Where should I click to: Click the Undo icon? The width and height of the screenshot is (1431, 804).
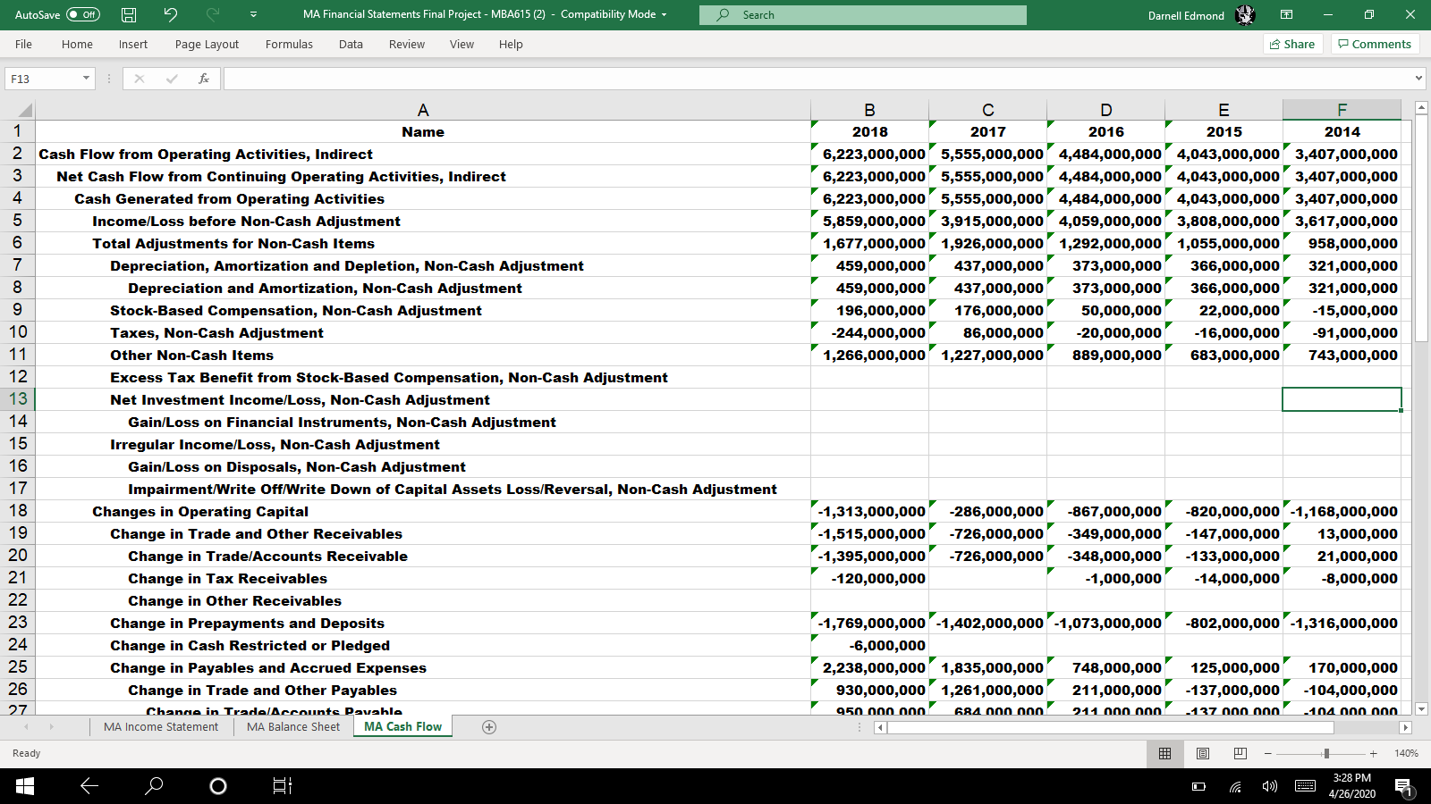click(x=170, y=14)
